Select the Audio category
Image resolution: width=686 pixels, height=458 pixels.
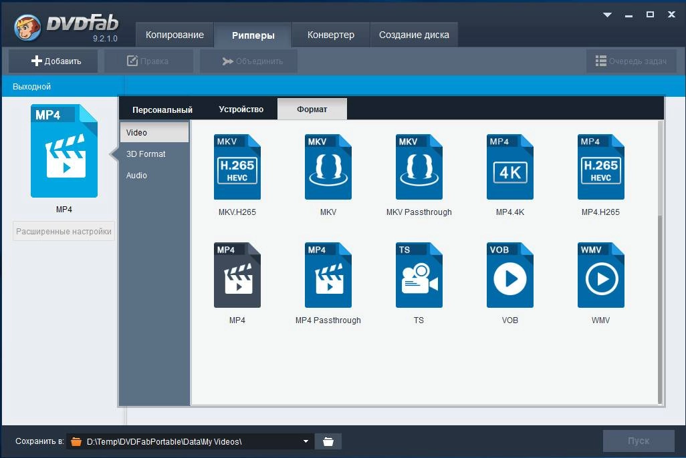point(154,175)
